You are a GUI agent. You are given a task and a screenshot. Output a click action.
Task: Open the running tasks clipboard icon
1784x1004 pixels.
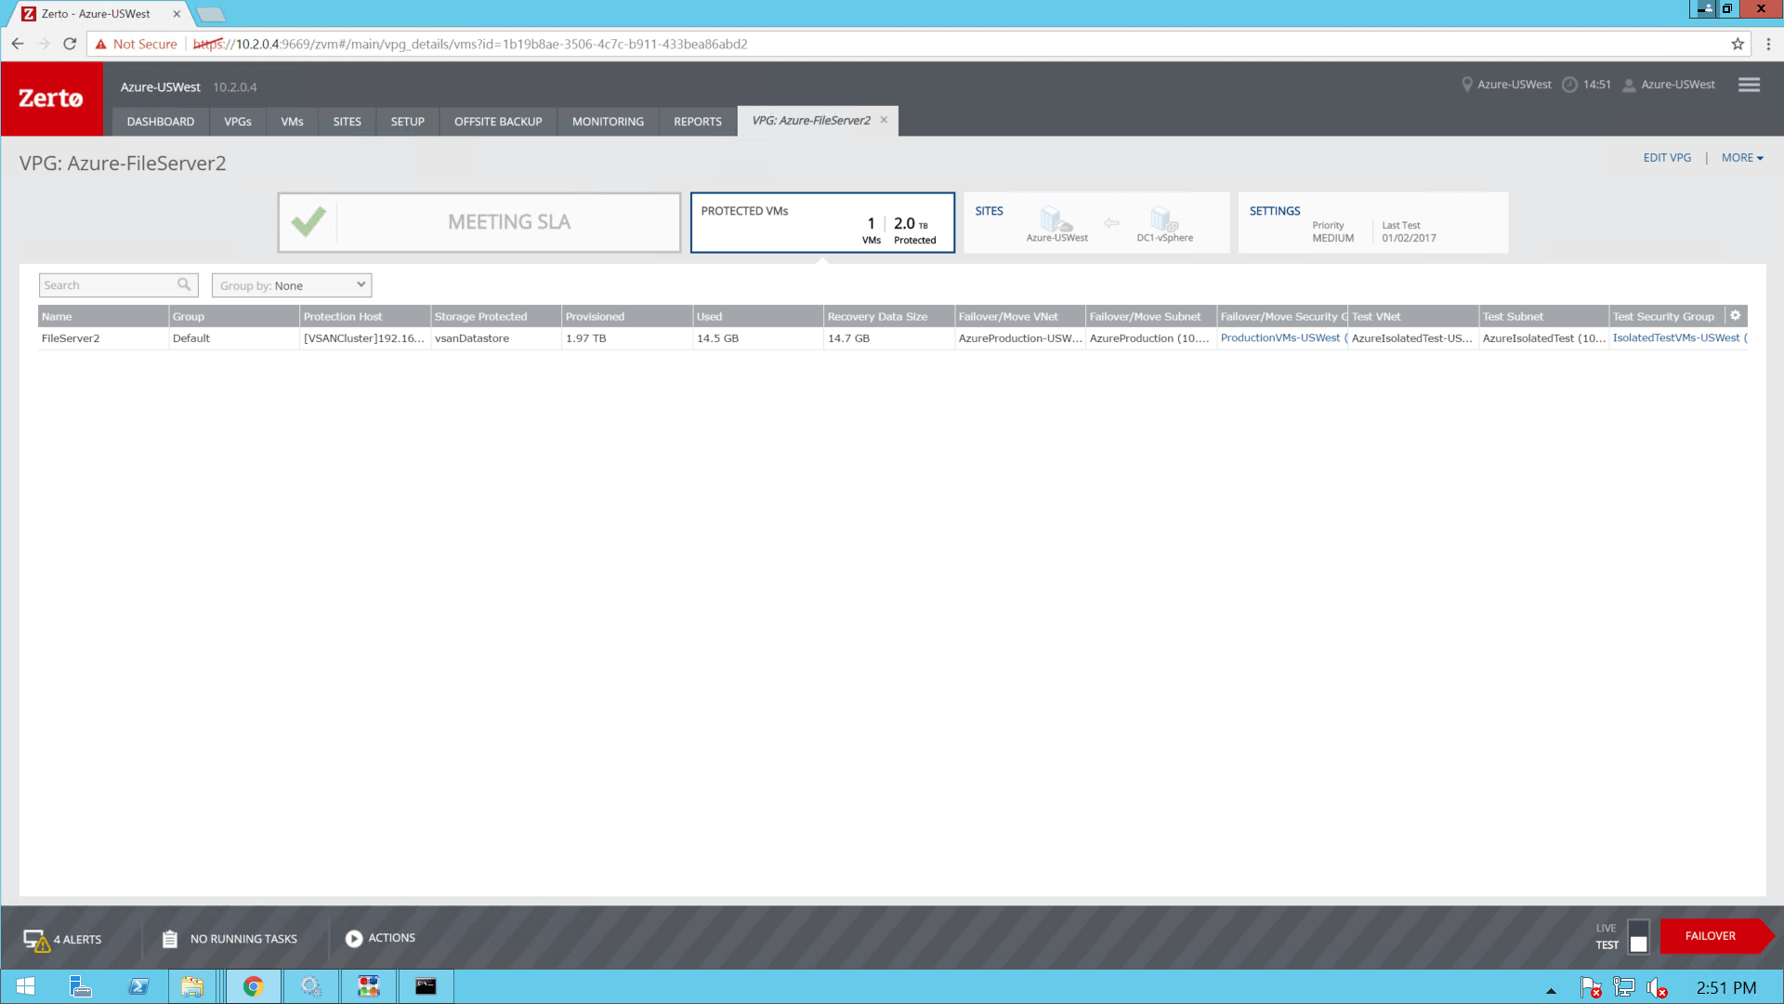coord(170,938)
